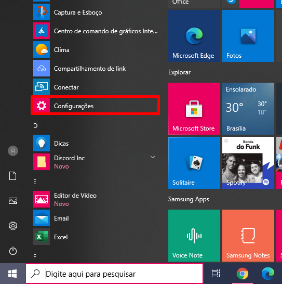This screenshot has height=284, width=282.
Task: Open the Spotify Bonde do Funk tile
Action: [248, 163]
